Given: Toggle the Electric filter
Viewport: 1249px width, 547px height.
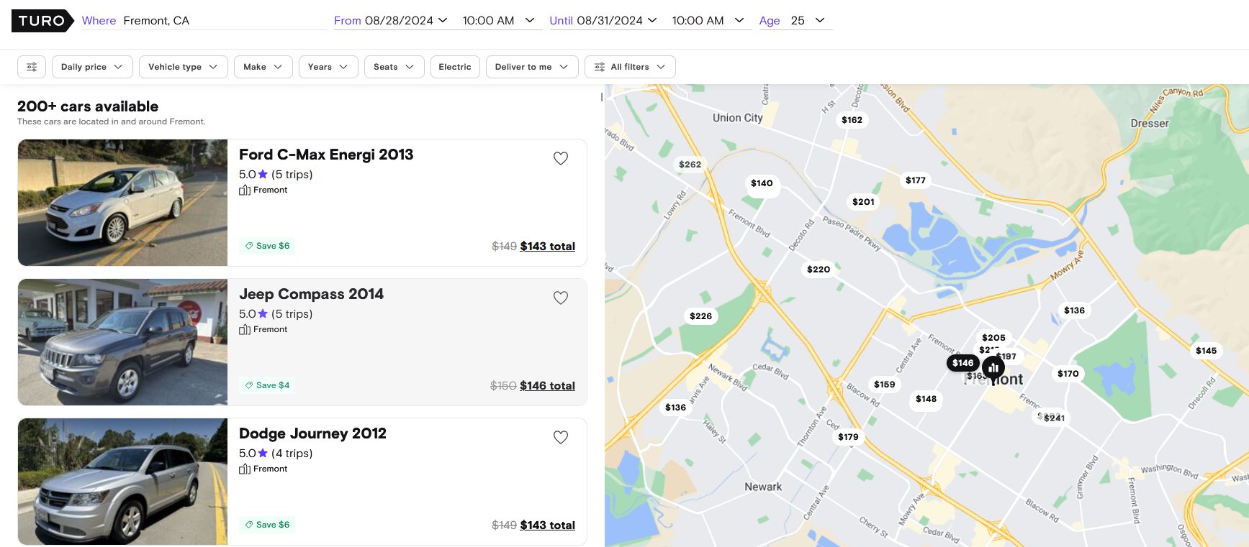Looking at the screenshot, I should 455,67.
